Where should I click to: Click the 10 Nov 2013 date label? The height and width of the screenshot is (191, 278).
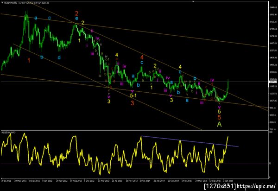132,181
